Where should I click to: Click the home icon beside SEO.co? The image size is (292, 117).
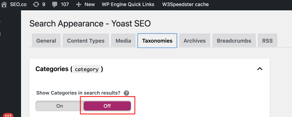pos(4,5)
